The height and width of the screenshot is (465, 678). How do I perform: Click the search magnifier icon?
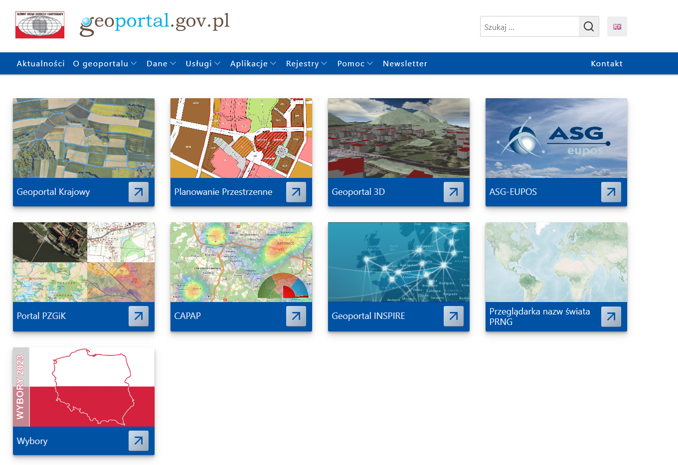pos(589,26)
